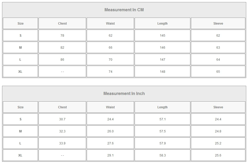Click the chest value 30.7 cell
Screen dimensions: 248x163
(x=62, y=119)
